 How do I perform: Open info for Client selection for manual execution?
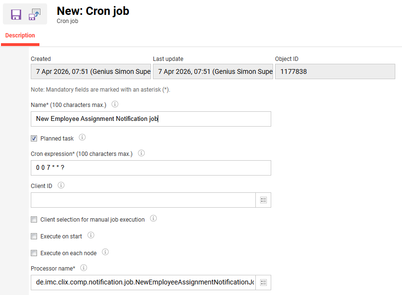(153, 219)
